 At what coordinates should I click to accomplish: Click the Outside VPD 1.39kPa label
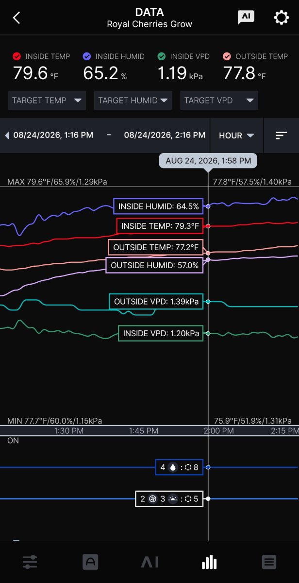tap(156, 302)
